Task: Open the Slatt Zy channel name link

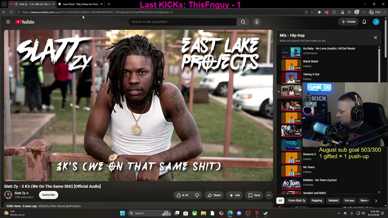Action: point(20,193)
